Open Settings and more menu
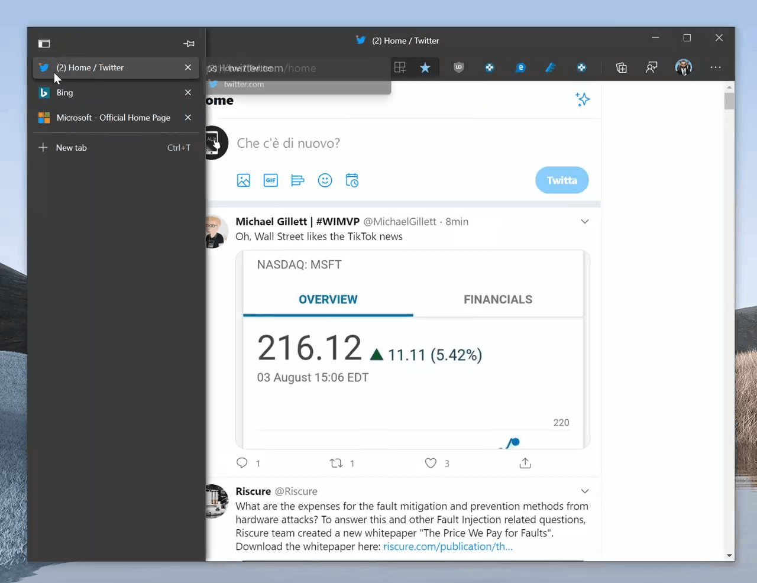757x583 pixels. [716, 67]
